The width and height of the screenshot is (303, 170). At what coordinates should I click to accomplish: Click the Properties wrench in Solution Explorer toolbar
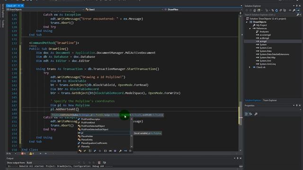294,10
